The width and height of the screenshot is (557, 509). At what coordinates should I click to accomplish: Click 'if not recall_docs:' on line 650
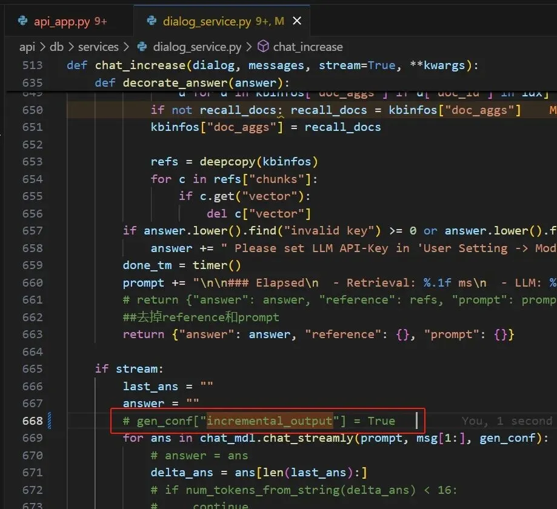(216, 110)
